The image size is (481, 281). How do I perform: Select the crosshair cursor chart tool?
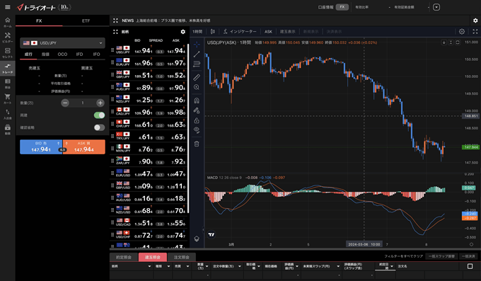(x=197, y=45)
